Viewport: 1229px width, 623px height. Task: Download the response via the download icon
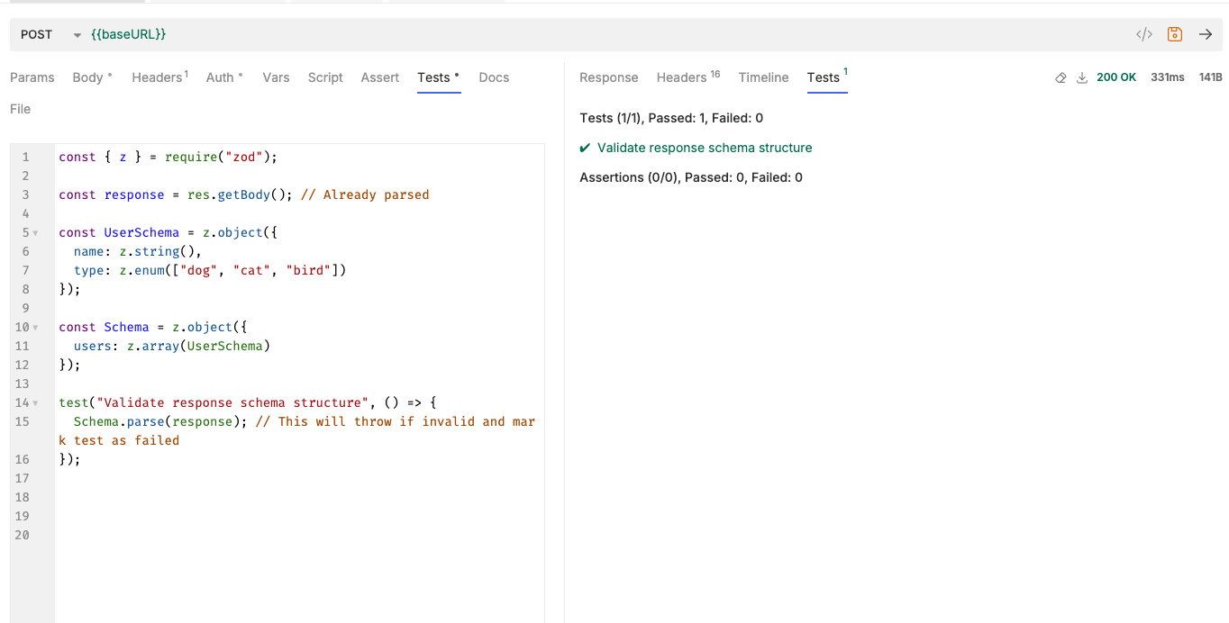point(1082,77)
